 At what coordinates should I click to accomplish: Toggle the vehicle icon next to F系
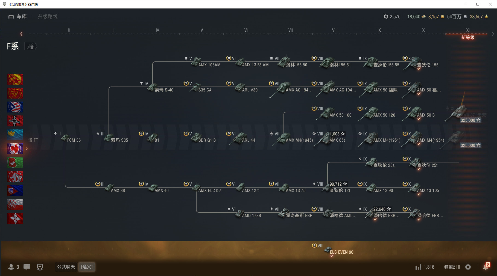(30, 46)
